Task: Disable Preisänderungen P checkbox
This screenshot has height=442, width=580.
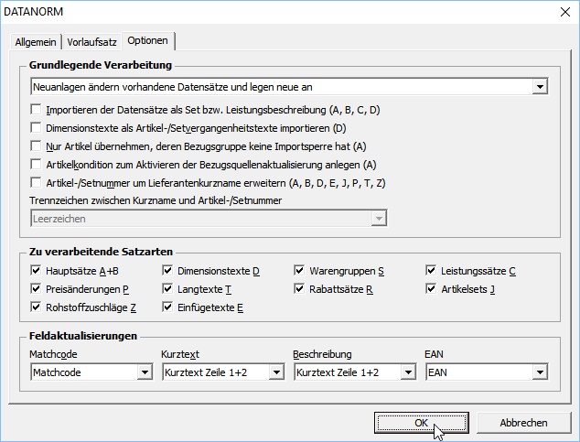Action: tap(37, 289)
